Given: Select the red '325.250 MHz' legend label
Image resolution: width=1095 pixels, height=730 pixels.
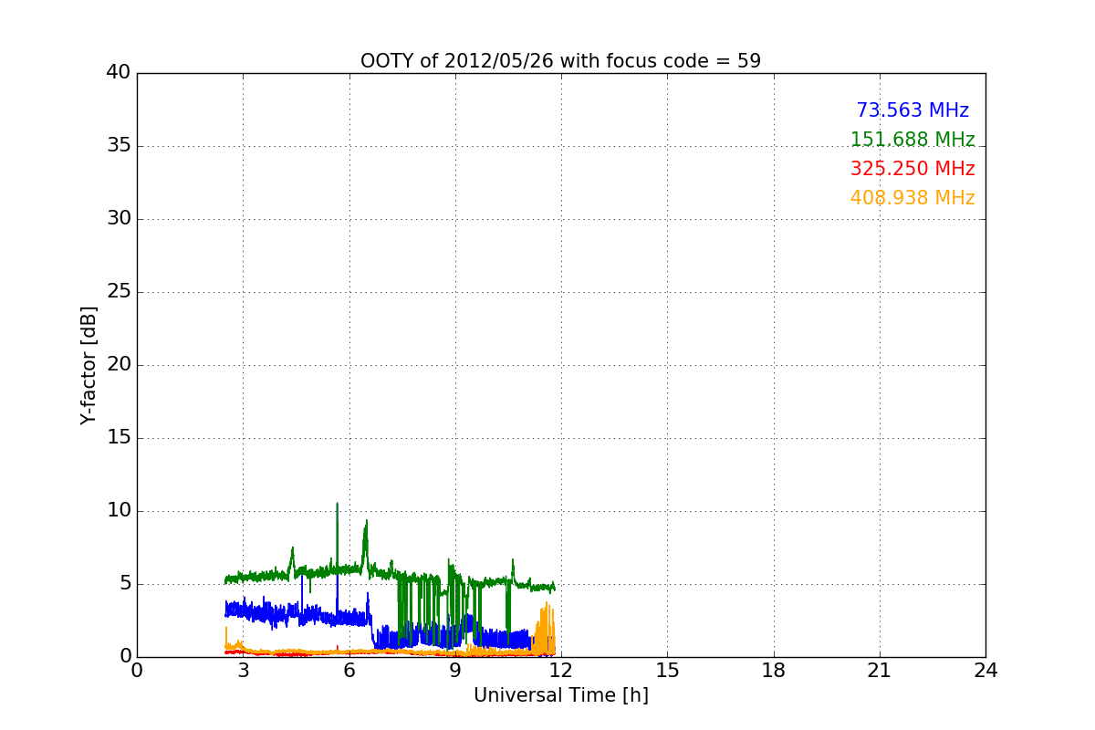Looking at the screenshot, I should pyautogui.click(x=912, y=169).
